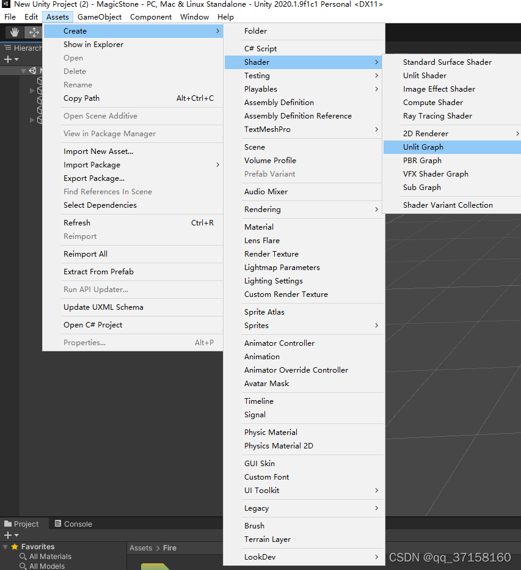Create a Timeline asset
Viewport: 521px width, 570px height.
point(304,401)
